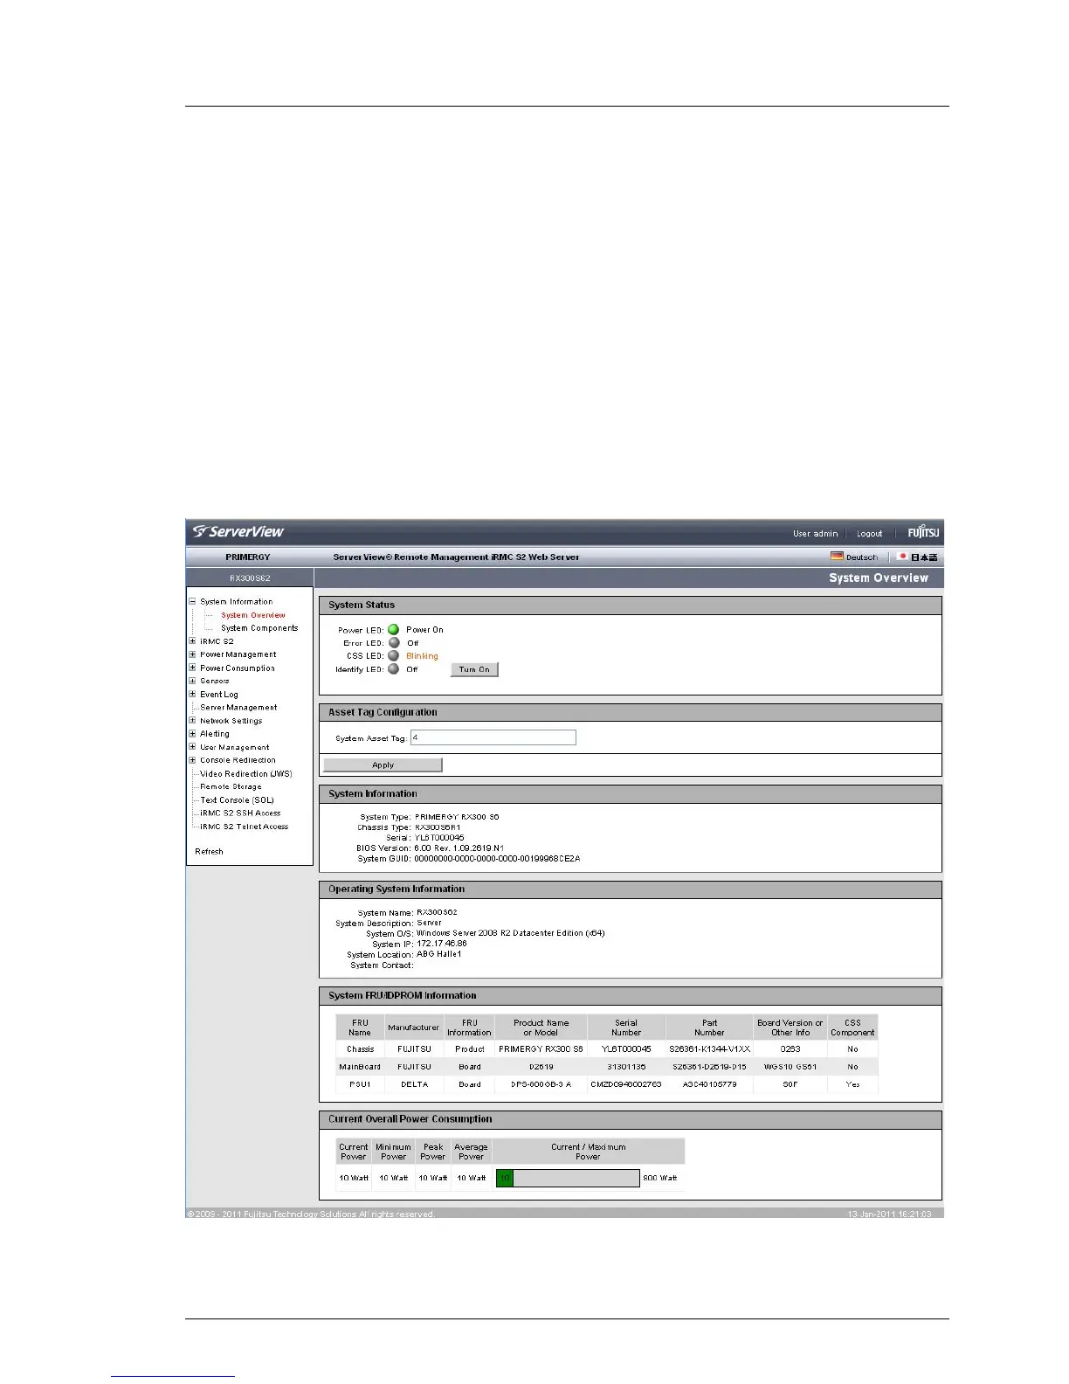Viewport: 1069px width, 1384px height.
Task: Click the System GUID value
Action: coord(497,859)
